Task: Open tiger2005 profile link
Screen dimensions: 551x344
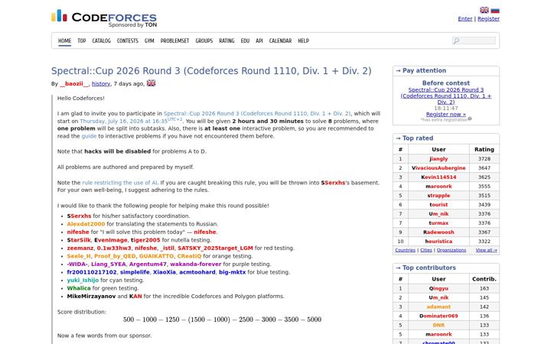Action: (x=145, y=240)
